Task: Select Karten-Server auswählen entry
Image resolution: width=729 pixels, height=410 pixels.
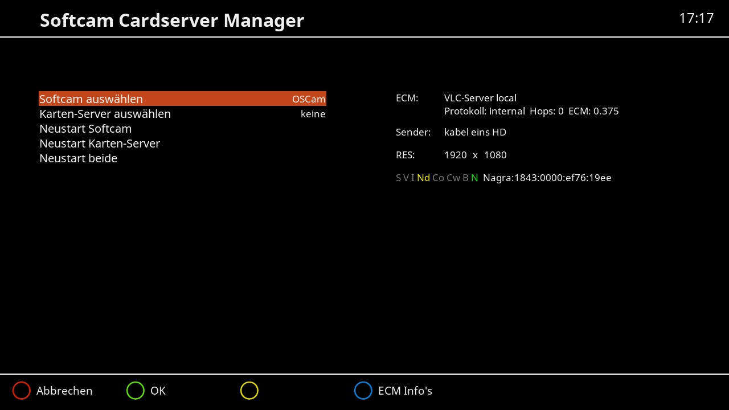Action: [x=105, y=114]
